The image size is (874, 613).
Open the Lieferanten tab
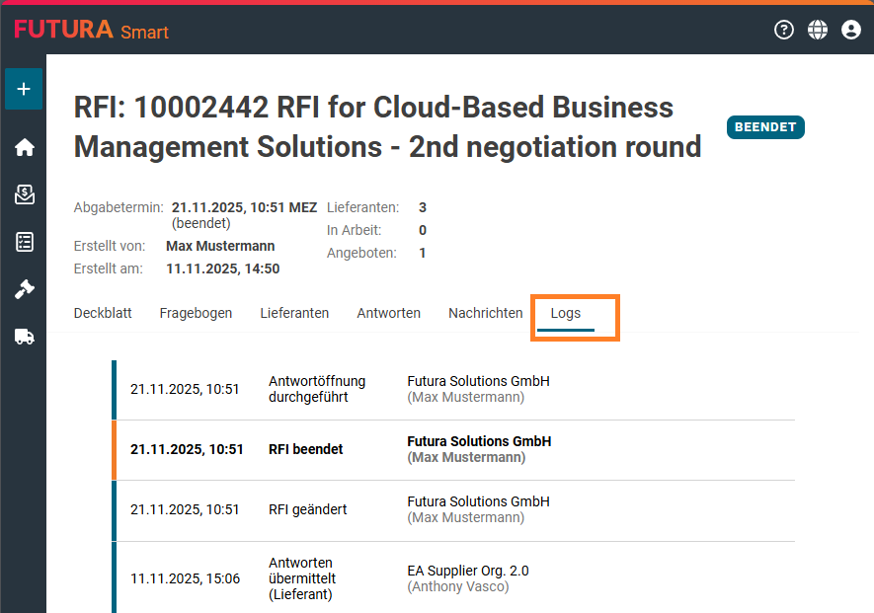[x=294, y=313]
